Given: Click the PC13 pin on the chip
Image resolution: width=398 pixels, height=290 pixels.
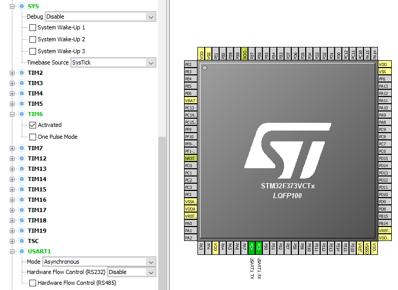Looking at the screenshot, I should [190, 108].
